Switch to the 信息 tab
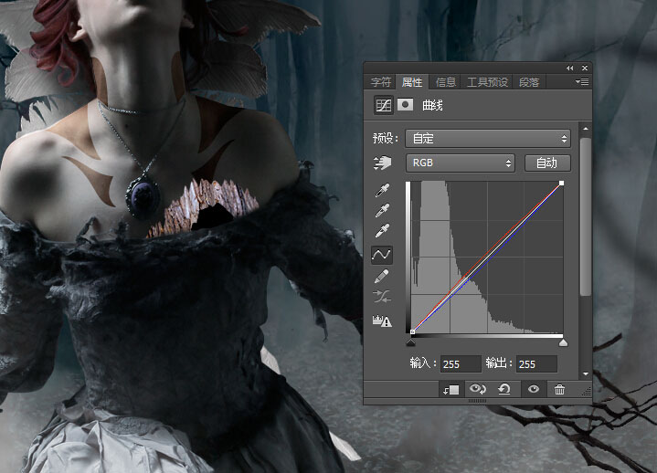Image resolution: width=657 pixels, height=473 pixels. tap(445, 82)
